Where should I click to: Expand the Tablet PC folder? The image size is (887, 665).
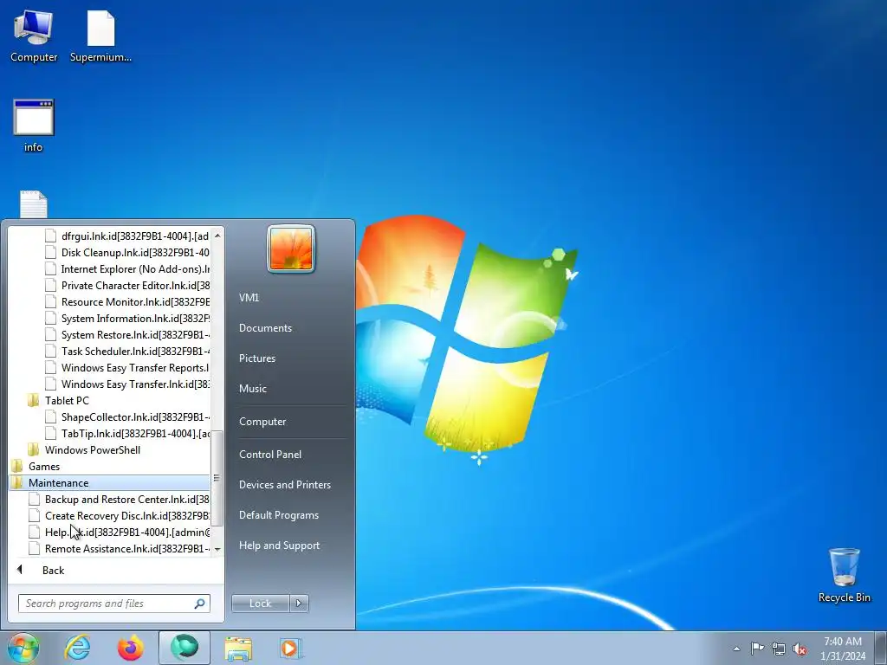pos(67,401)
